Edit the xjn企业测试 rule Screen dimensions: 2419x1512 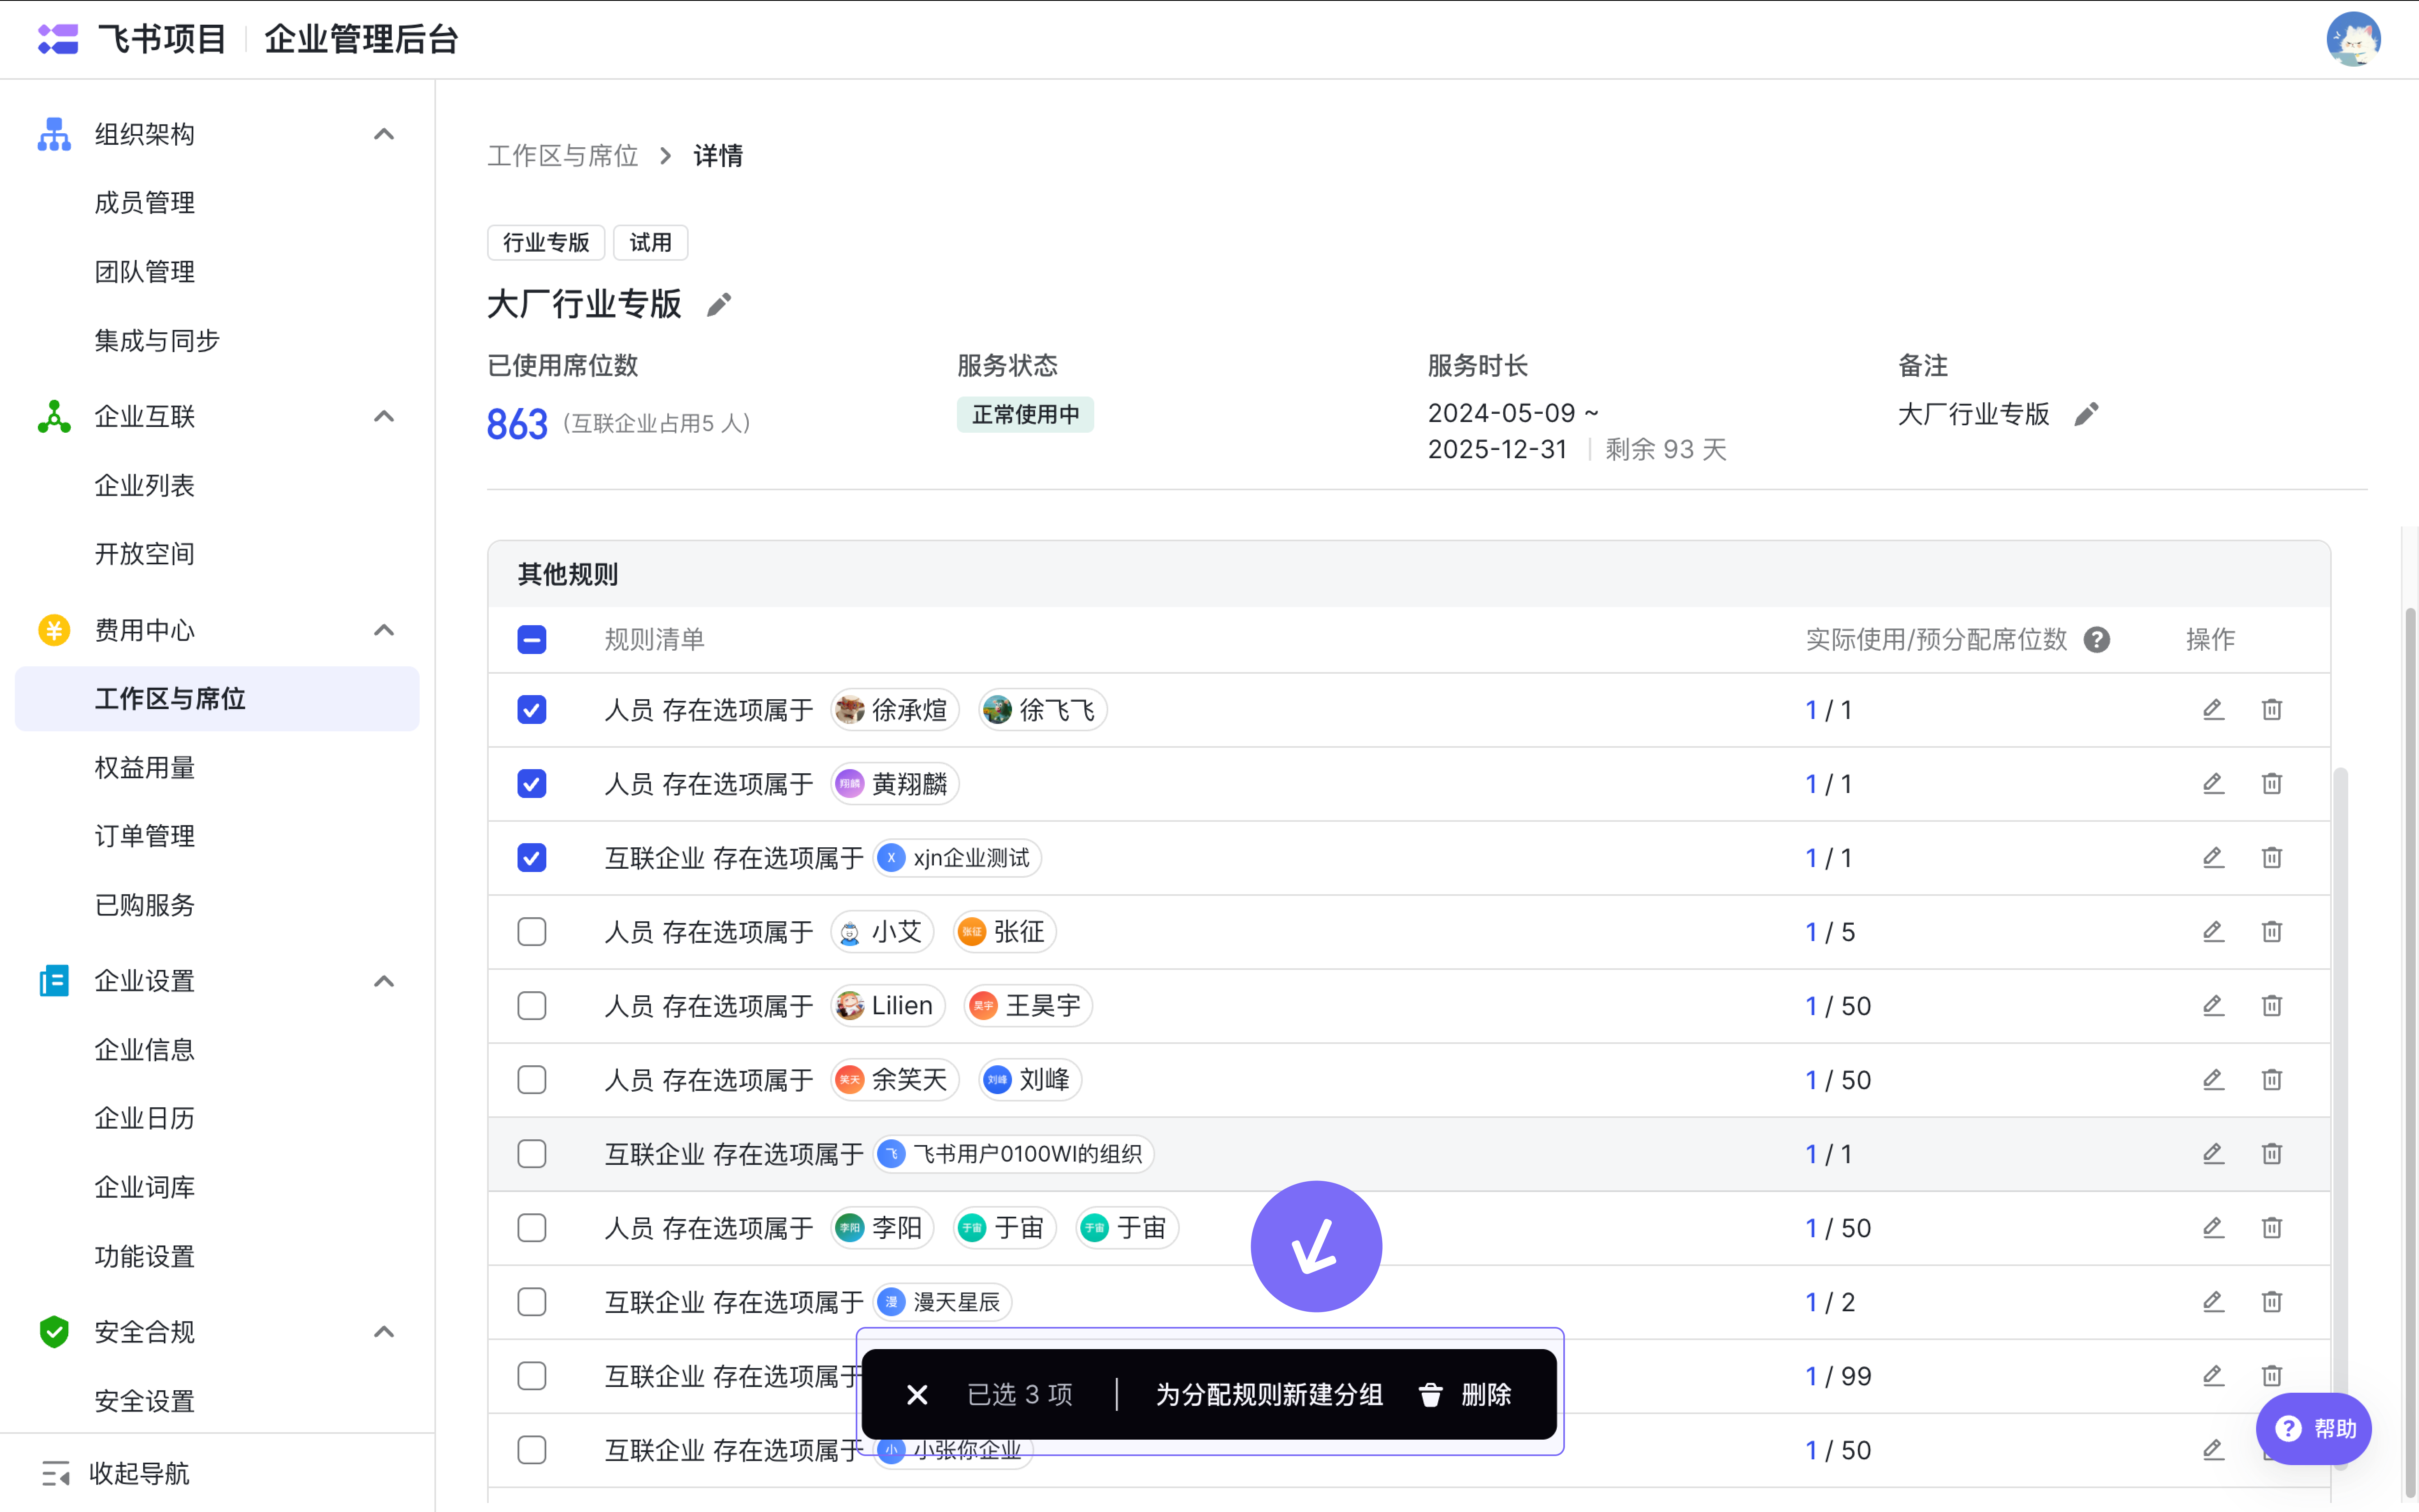(2213, 858)
